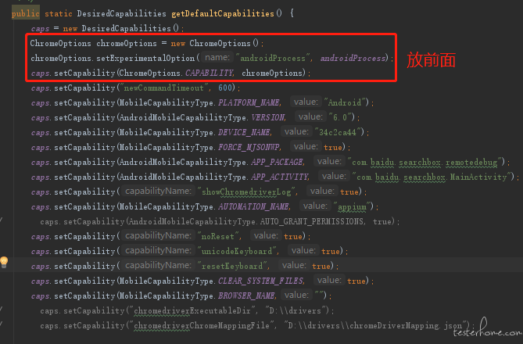The height and width of the screenshot is (344, 523).
Task: Click the getDefaultCapabilities method name
Action: pos(223,13)
